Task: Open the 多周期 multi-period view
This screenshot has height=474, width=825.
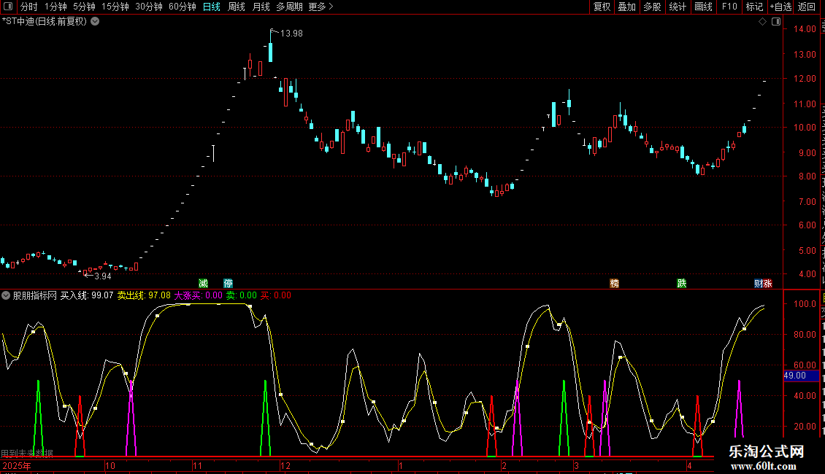Action: pos(289,7)
